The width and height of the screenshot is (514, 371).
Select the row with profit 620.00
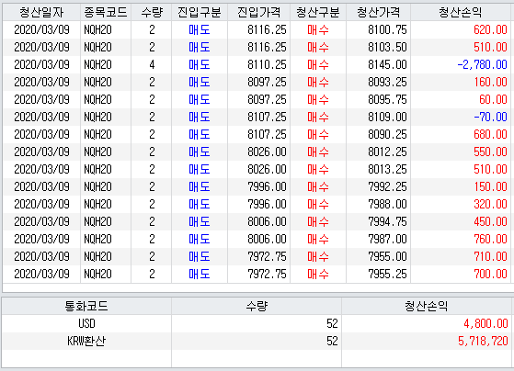pyautogui.click(x=257, y=29)
